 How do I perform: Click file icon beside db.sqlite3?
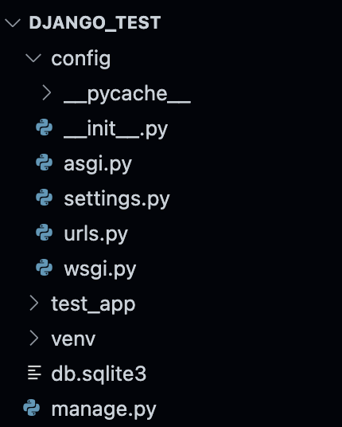pos(34,373)
